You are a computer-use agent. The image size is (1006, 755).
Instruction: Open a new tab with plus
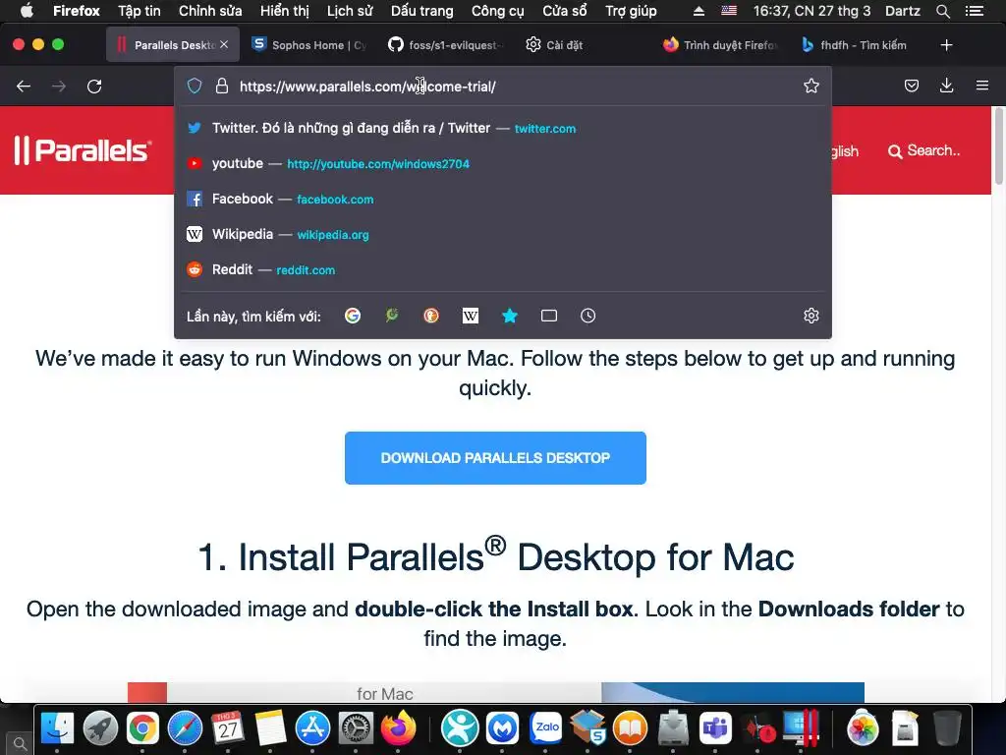946,45
